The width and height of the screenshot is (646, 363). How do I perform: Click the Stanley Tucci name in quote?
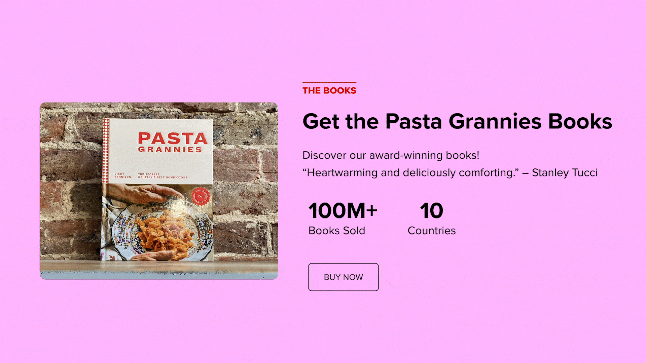tap(564, 173)
